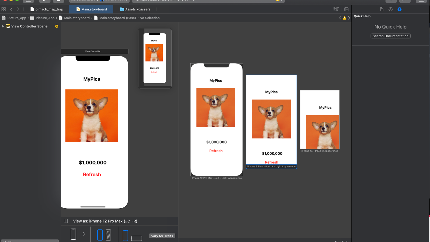
Task: Go forward in editor history
Action: (18, 9)
